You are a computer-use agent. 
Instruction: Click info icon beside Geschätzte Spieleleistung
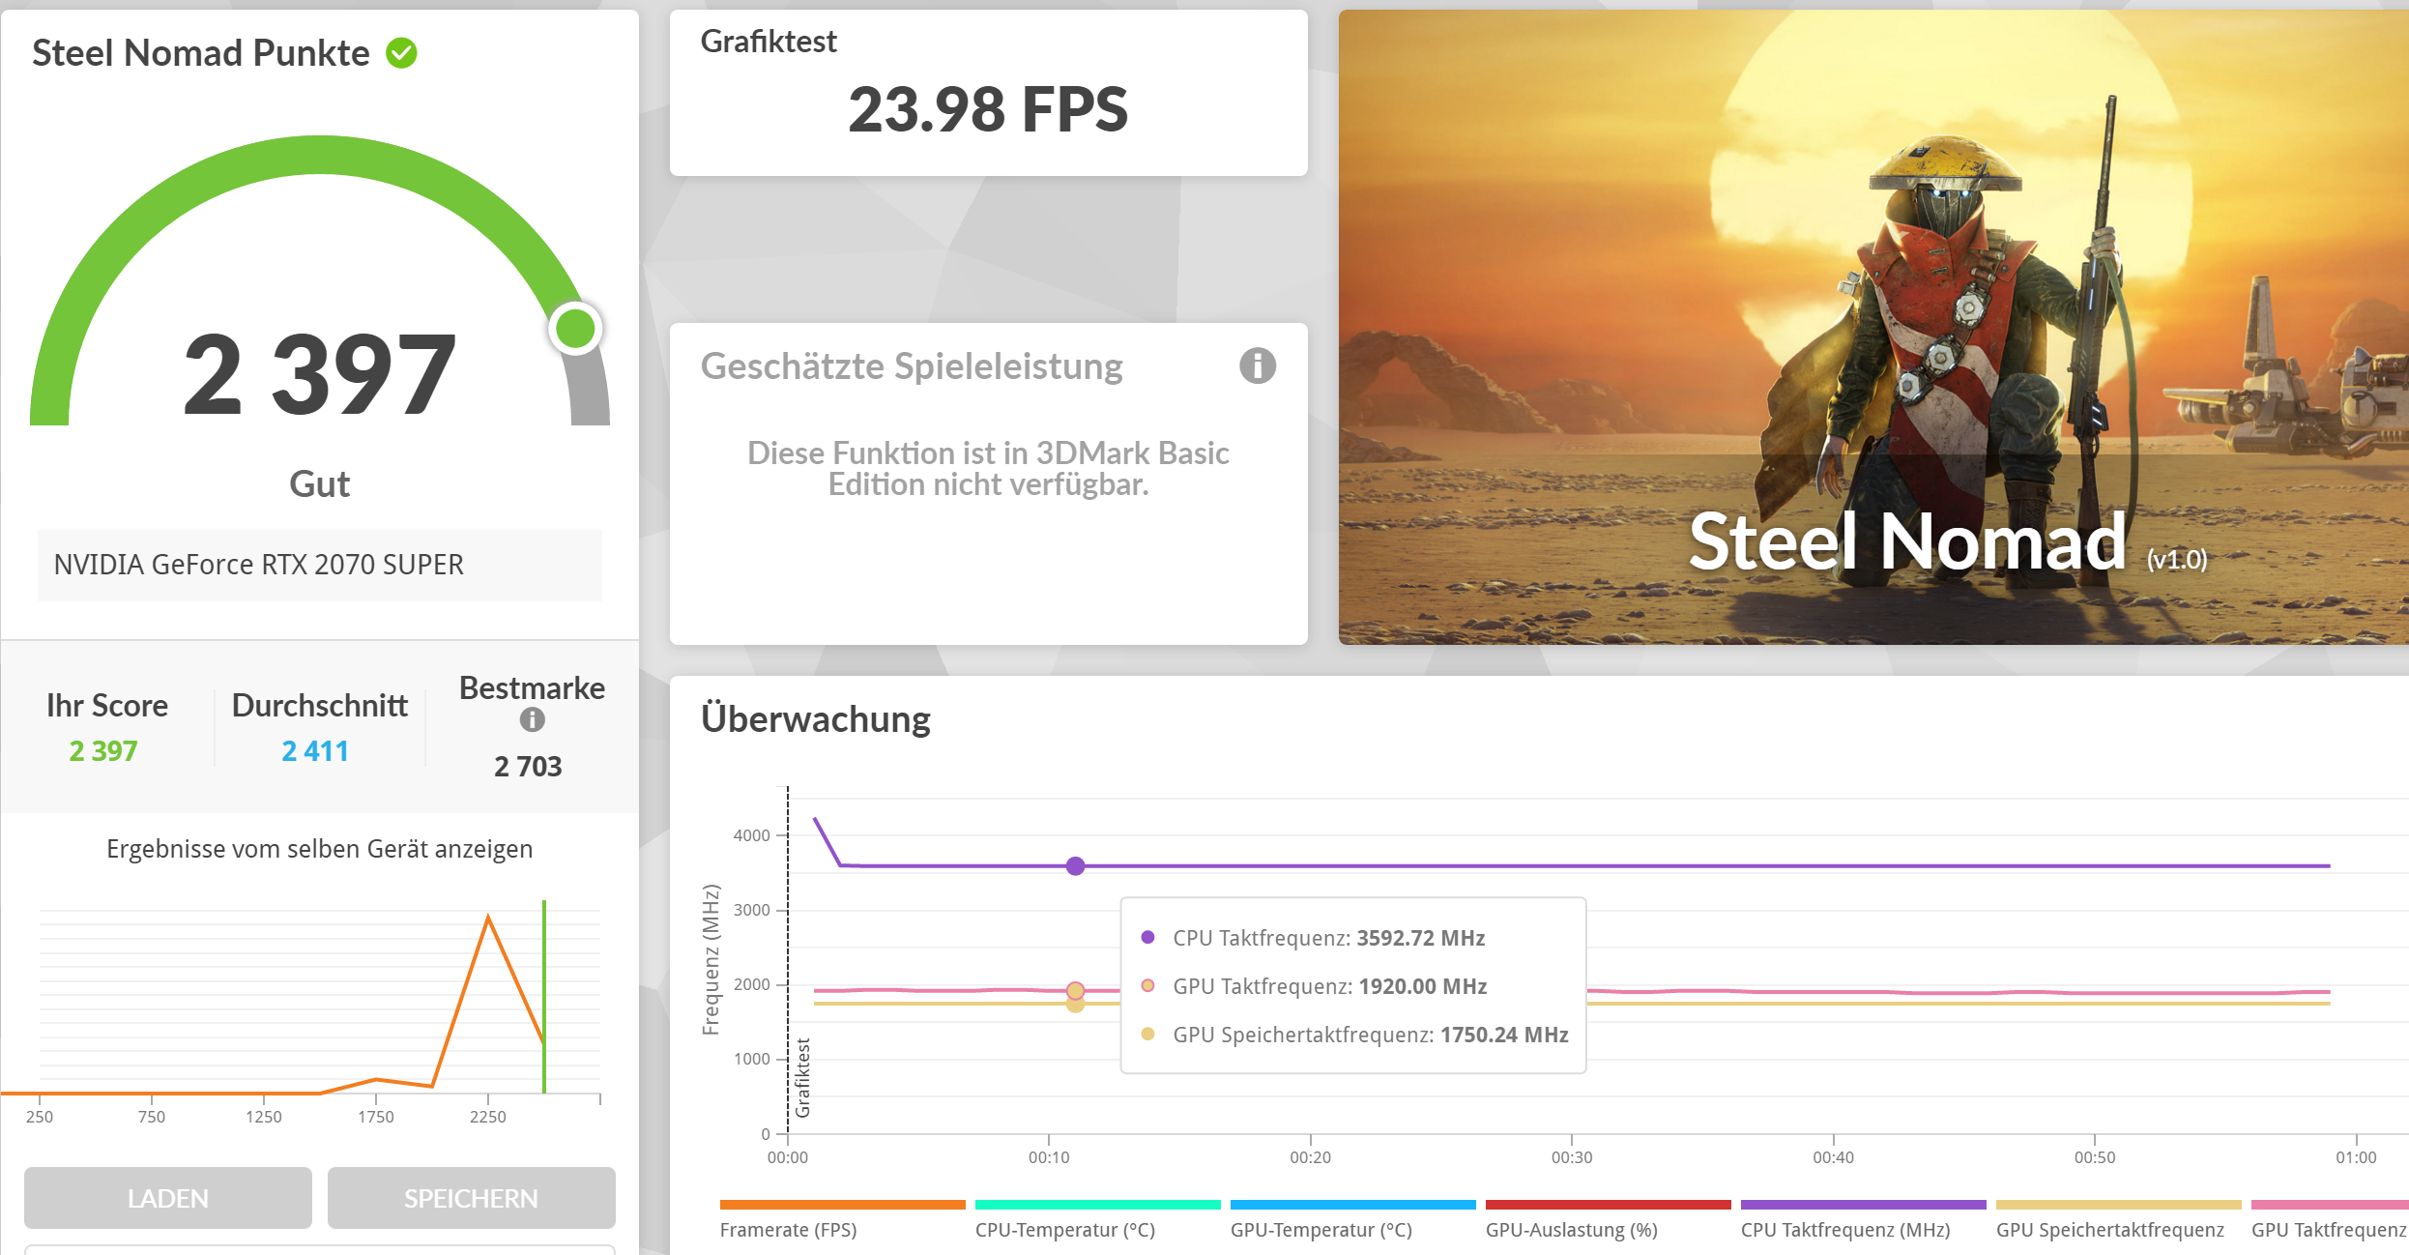click(x=1257, y=365)
